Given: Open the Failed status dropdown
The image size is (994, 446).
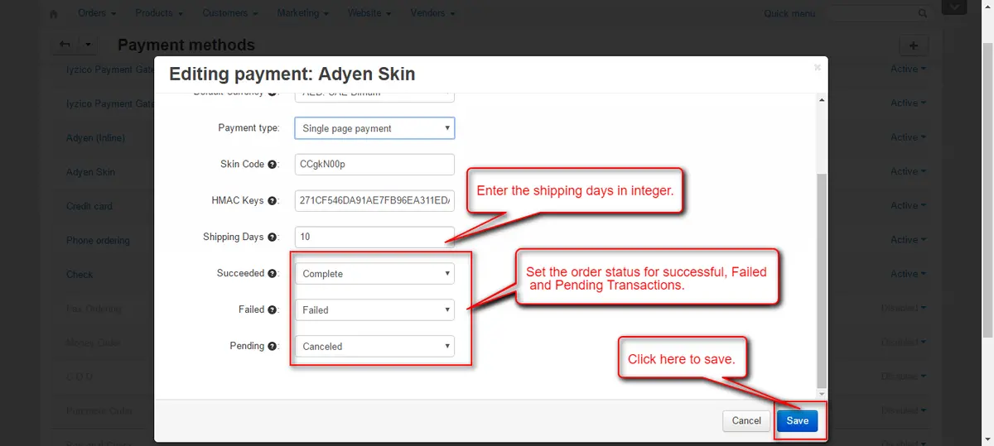Looking at the screenshot, I should [x=374, y=310].
